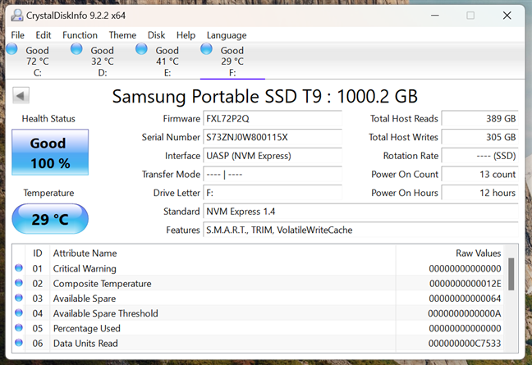Open the Edit menu
This screenshot has height=365, width=532.
[x=44, y=35]
